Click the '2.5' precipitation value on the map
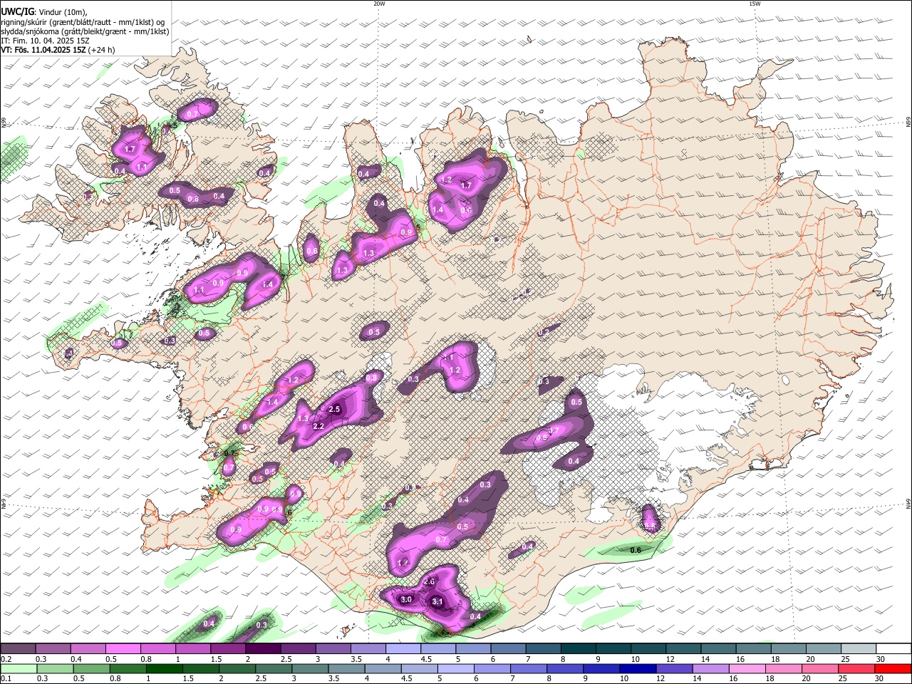Image resolution: width=912 pixels, height=684 pixels. pos(335,409)
